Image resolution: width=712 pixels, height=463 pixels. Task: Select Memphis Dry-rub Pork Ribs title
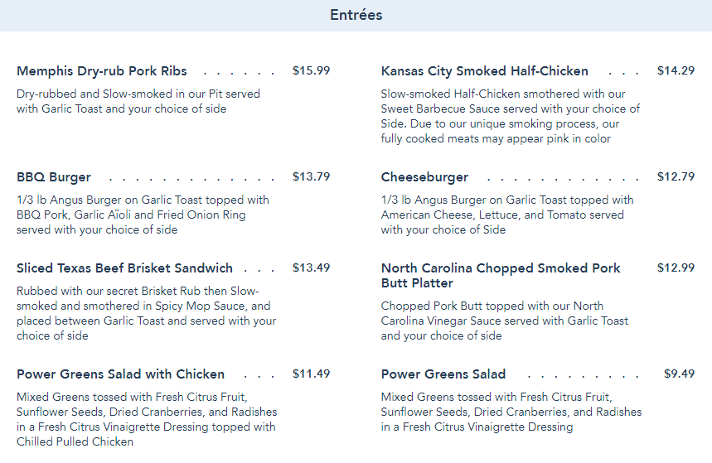(x=102, y=71)
